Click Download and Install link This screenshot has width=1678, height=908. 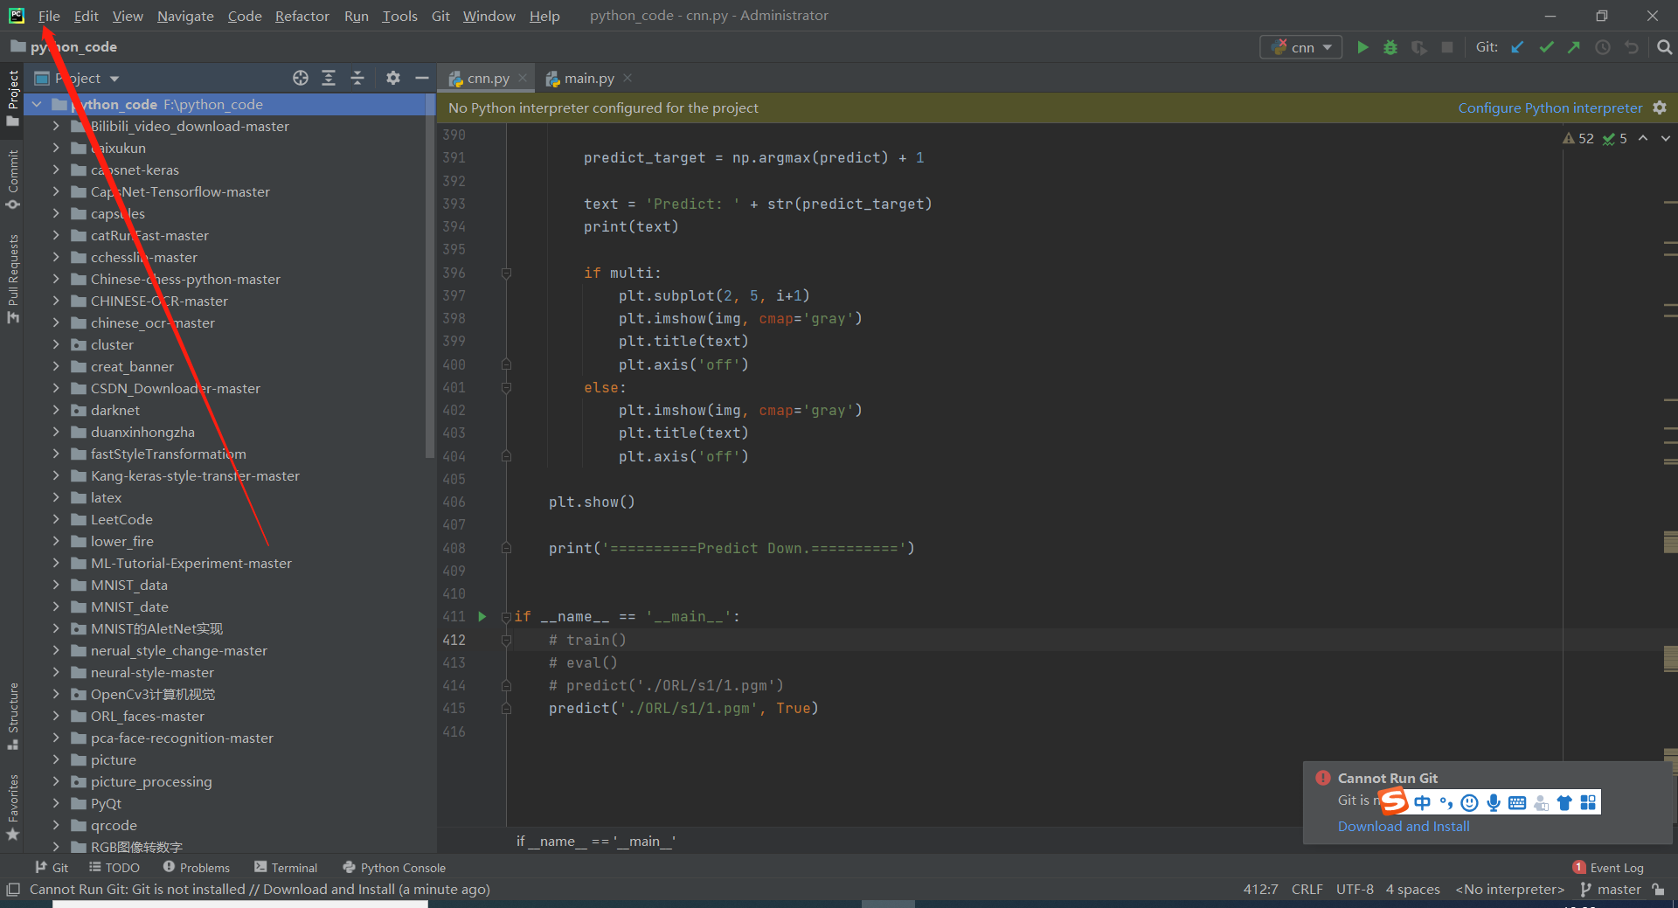pos(1404,826)
